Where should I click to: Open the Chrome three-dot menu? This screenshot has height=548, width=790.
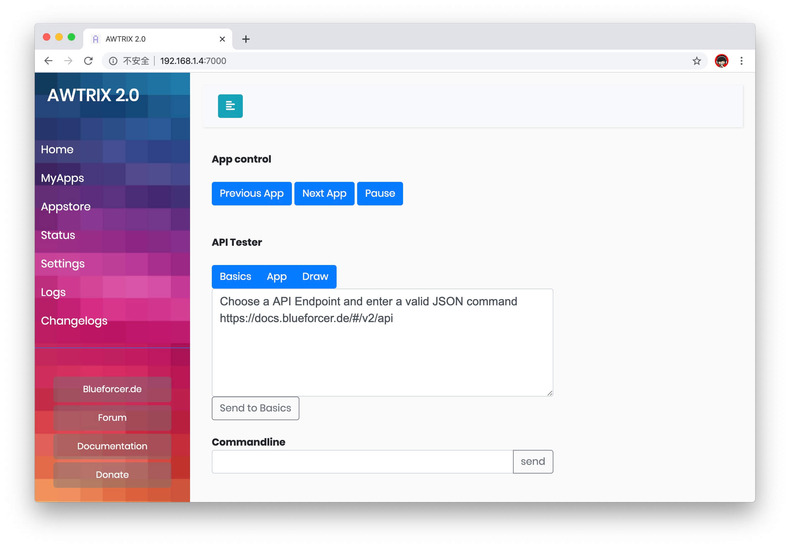tap(741, 61)
